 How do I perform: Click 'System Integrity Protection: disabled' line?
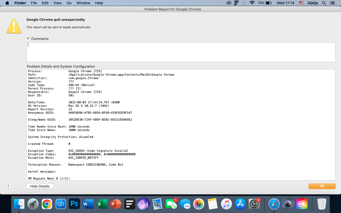click(x=60, y=137)
